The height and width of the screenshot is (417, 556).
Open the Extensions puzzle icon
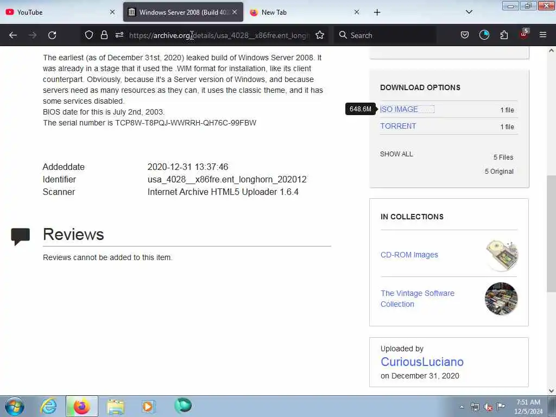pos(504,35)
